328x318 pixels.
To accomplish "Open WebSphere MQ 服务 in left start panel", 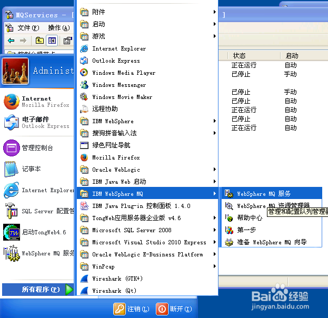I will click(38, 253).
